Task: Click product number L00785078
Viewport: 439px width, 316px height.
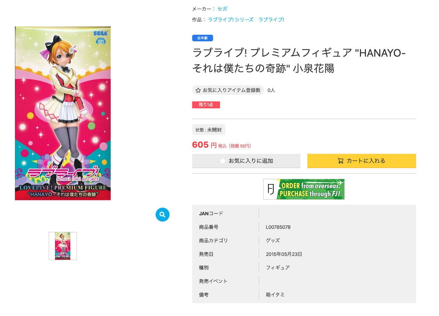Action: pos(278,227)
